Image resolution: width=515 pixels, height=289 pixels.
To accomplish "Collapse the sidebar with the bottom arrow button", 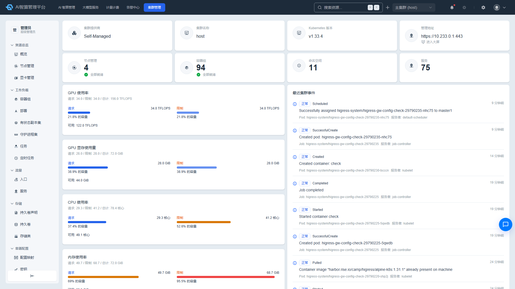I will (32, 276).
